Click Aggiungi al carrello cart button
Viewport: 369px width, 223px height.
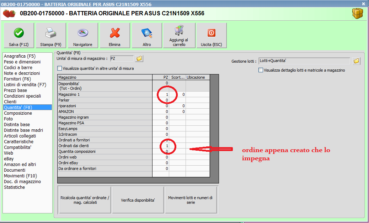(179, 36)
